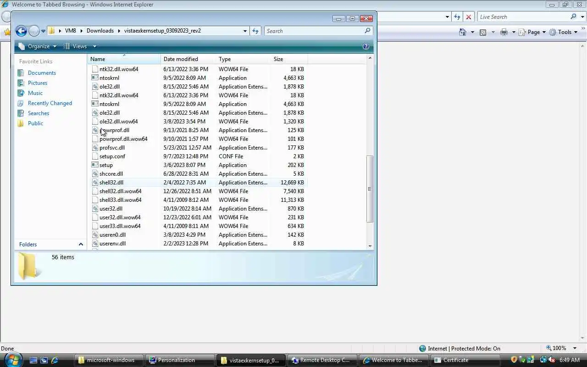Viewport: 587px width, 367px height.
Task: Click Show Desktop in Quick Launch
Action: click(x=33, y=360)
